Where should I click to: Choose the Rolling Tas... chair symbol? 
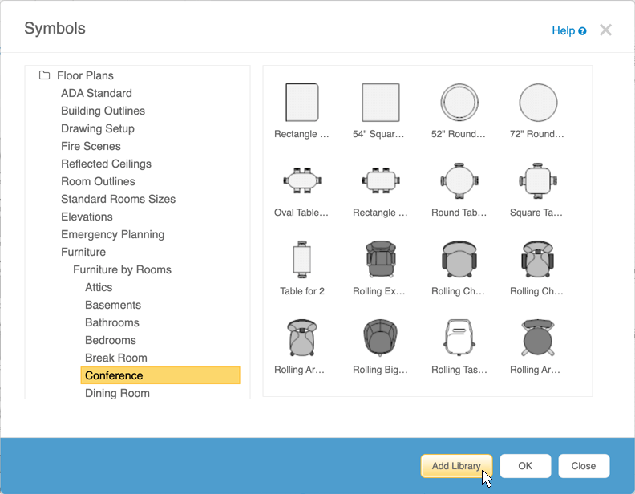click(459, 338)
